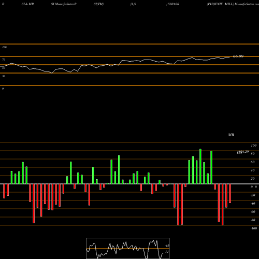The height and width of the screenshot is (259, 259).
Task: Click the 100 label on the left RSI axis
Action: coord(4,47)
